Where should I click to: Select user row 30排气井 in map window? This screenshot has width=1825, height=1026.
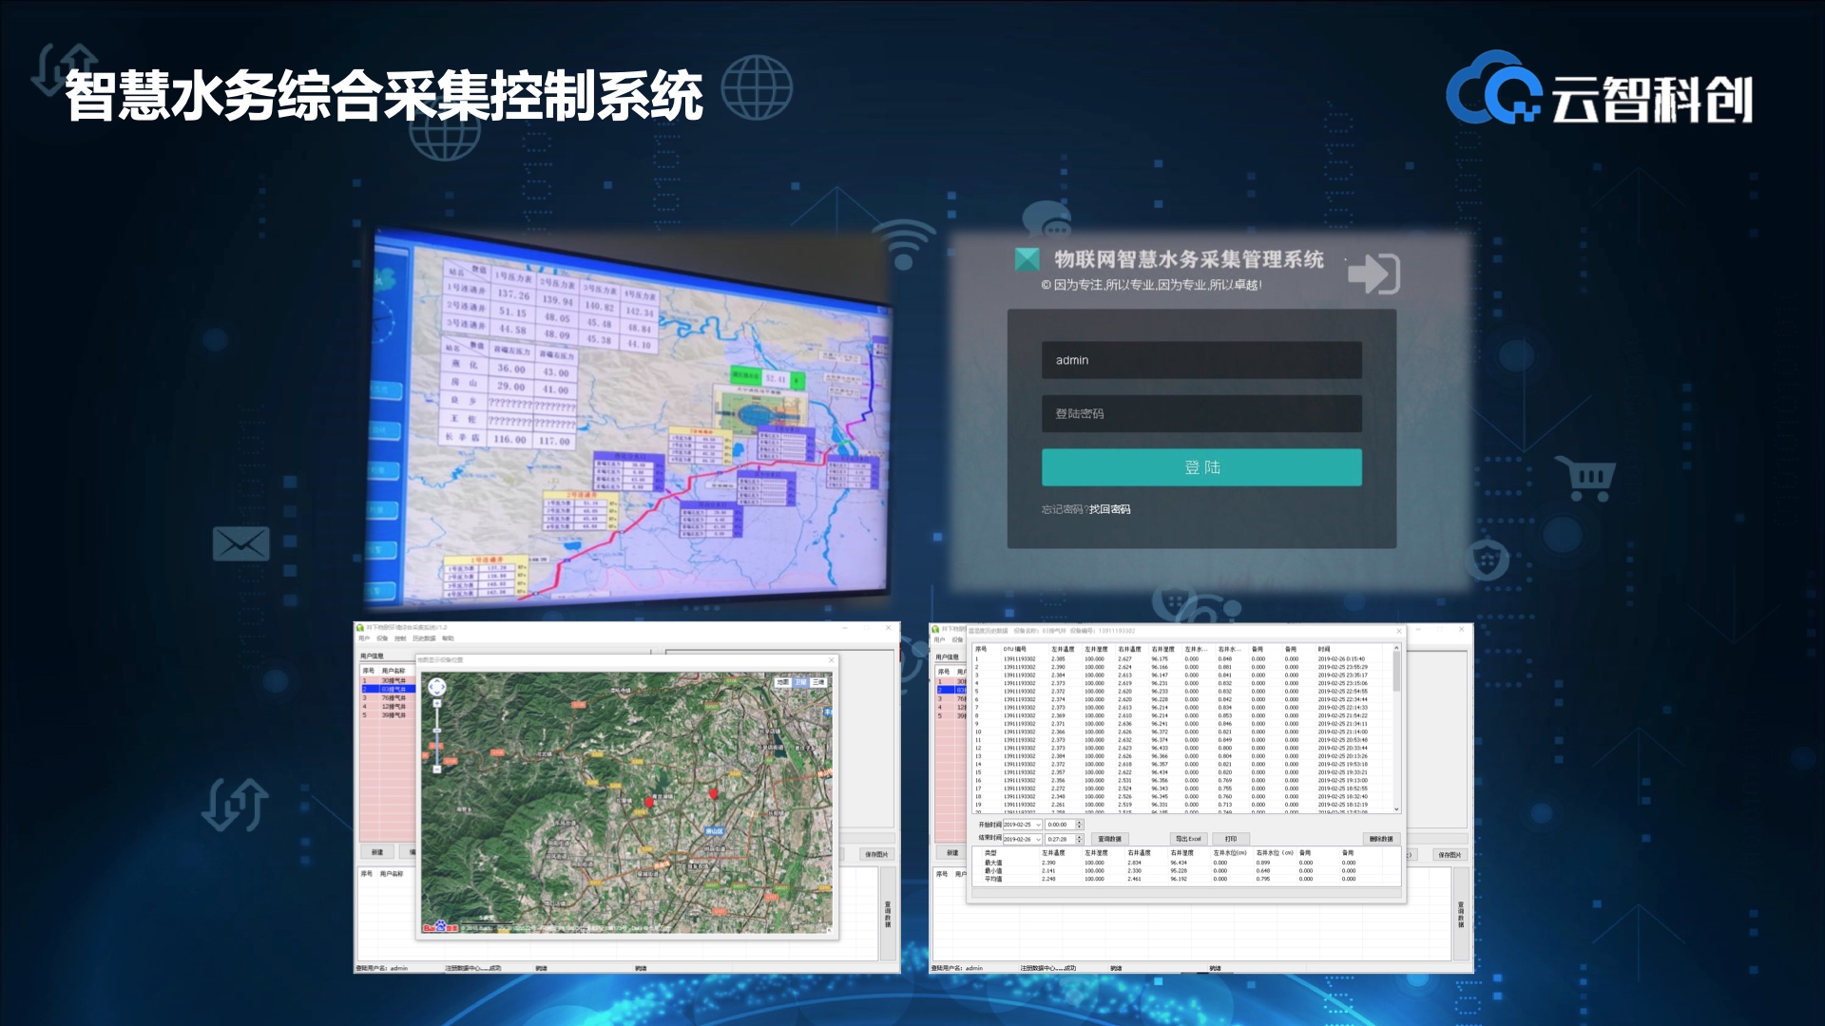pyautogui.click(x=388, y=681)
